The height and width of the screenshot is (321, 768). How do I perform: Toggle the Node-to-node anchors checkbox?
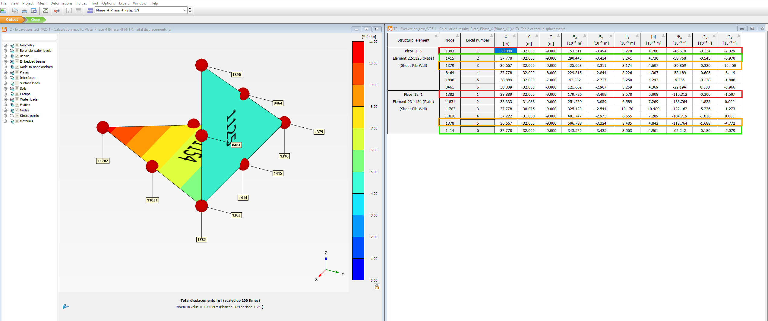pos(17,67)
